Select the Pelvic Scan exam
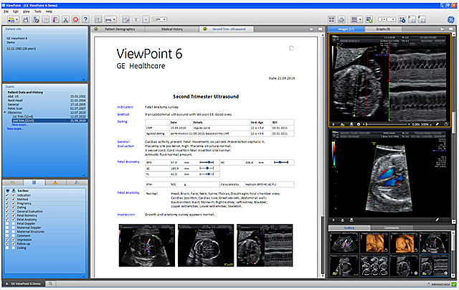The height and width of the screenshot is (290, 459). [x=47, y=108]
